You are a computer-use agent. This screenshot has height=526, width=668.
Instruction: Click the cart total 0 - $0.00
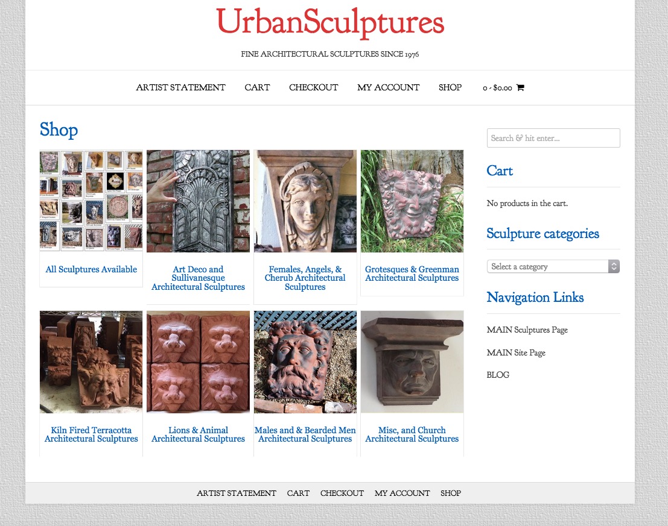click(x=497, y=88)
